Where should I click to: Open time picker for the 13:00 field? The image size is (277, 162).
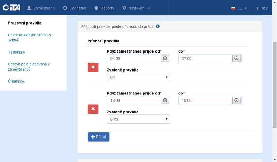click(x=165, y=100)
